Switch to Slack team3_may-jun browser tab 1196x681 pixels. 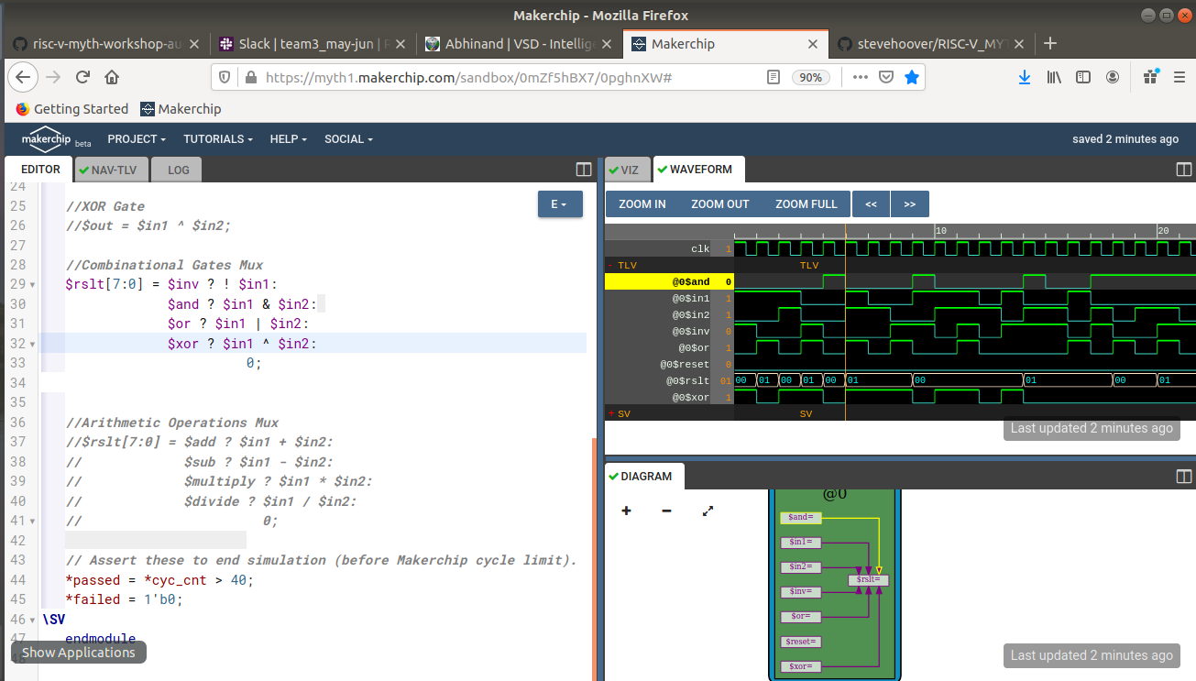click(x=314, y=44)
